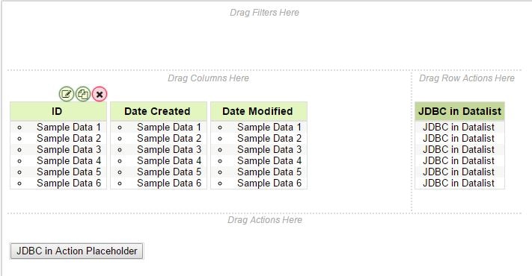Image resolution: width=532 pixels, height=276 pixels.
Task: Delete the ID column with red X
Action: tap(100, 94)
